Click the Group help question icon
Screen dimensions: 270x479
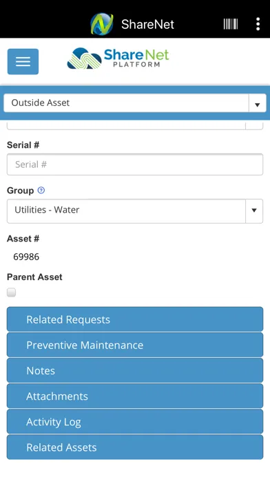click(41, 191)
